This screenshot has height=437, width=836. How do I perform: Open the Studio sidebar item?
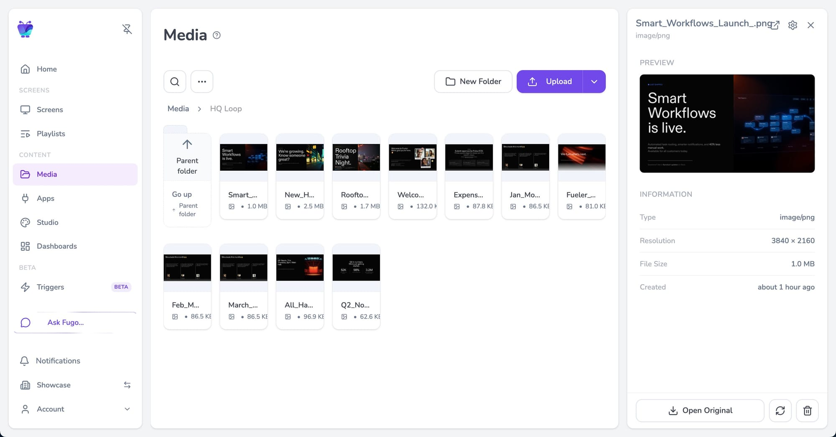tap(47, 222)
